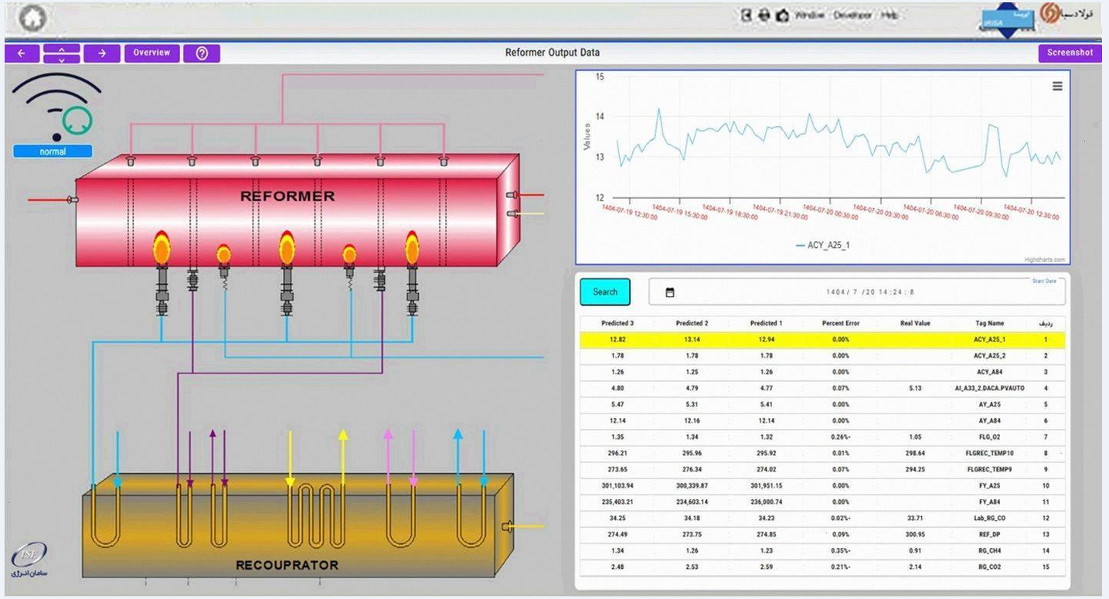Open the chart hamburger menu

click(1057, 86)
